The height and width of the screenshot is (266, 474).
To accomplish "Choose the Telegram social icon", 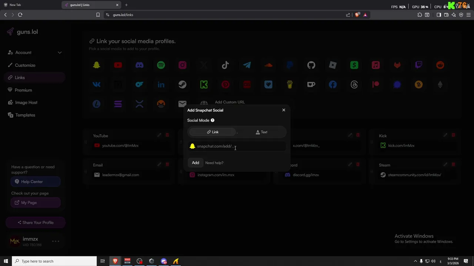I will point(247,65).
